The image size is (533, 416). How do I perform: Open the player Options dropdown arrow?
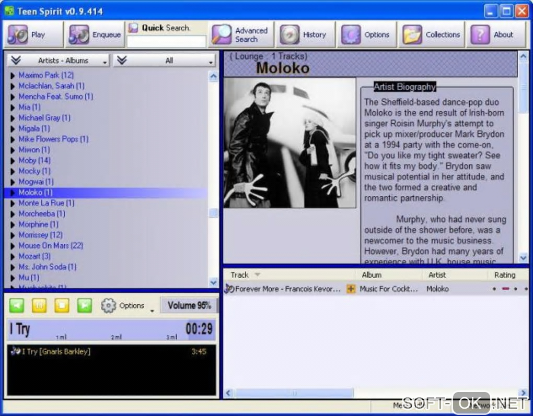click(x=152, y=311)
